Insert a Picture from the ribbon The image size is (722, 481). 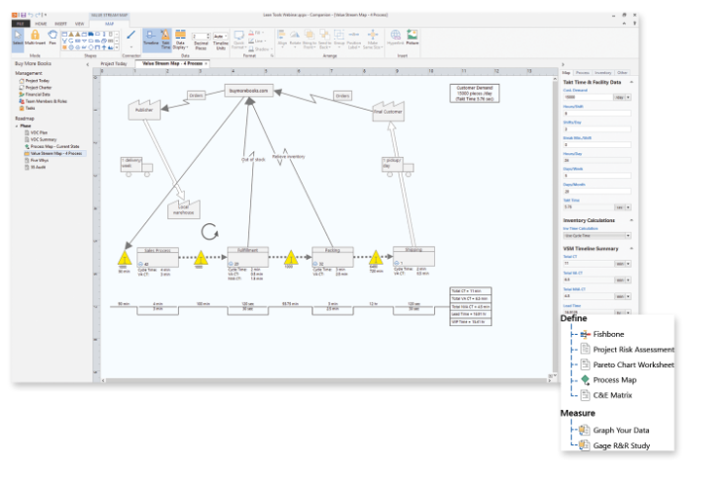coord(411,39)
